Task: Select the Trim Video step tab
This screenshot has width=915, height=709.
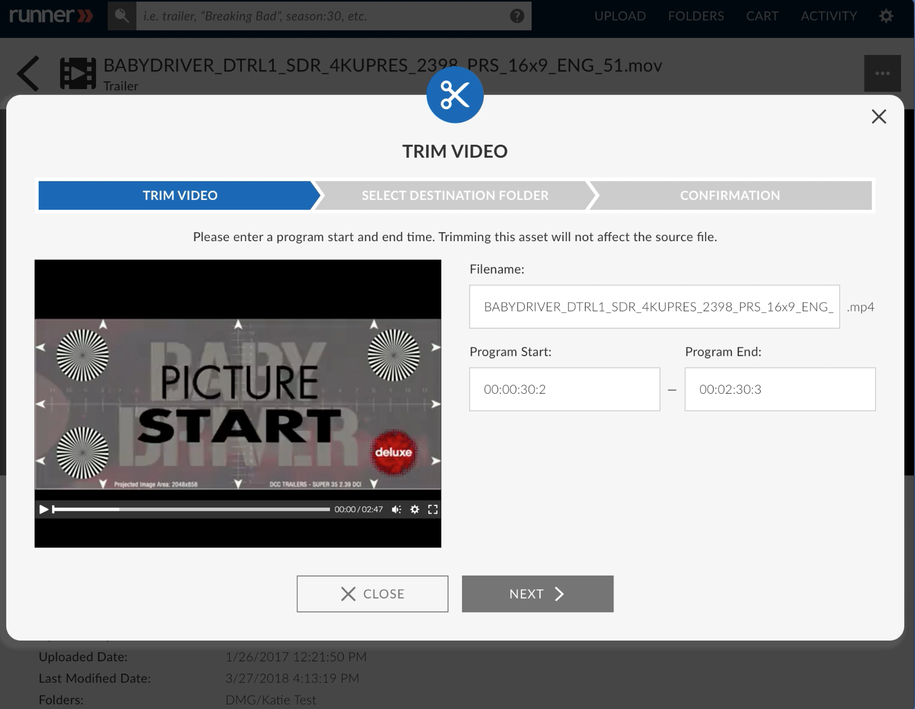Action: coord(179,195)
